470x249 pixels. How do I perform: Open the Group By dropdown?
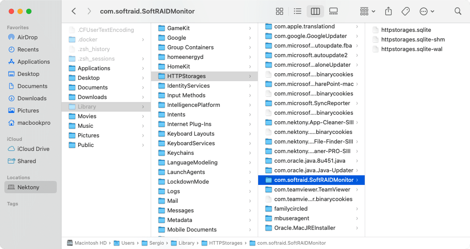(367, 11)
